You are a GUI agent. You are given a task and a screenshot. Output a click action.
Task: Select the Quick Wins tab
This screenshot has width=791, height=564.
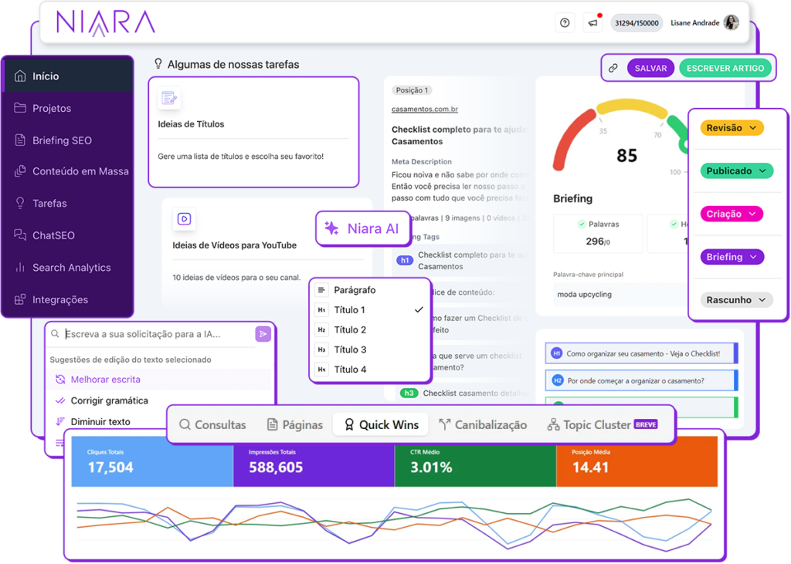[381, 425]
